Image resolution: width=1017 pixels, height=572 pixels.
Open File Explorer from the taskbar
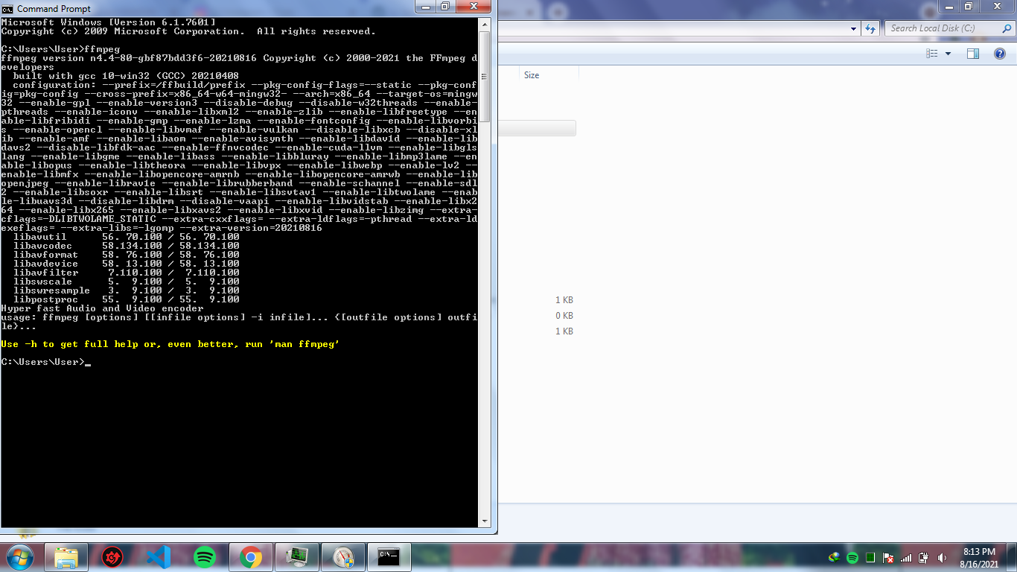pyautogui.click(x=66, y=557)
